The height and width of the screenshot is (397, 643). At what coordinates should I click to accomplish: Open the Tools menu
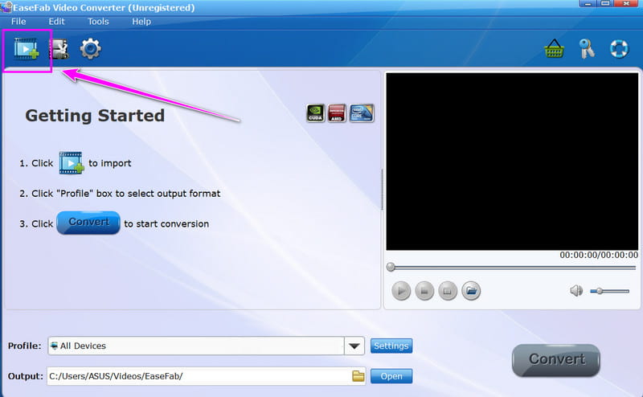pyautogui.click(x=98, y=22)
